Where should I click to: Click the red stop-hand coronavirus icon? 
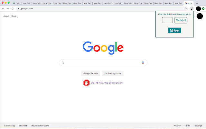click(x=86, y=83)
